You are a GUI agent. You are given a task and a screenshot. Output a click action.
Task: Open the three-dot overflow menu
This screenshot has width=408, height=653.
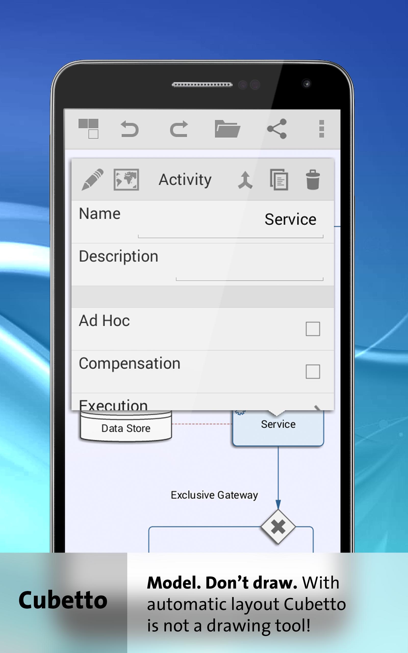(x=321, y=129)
